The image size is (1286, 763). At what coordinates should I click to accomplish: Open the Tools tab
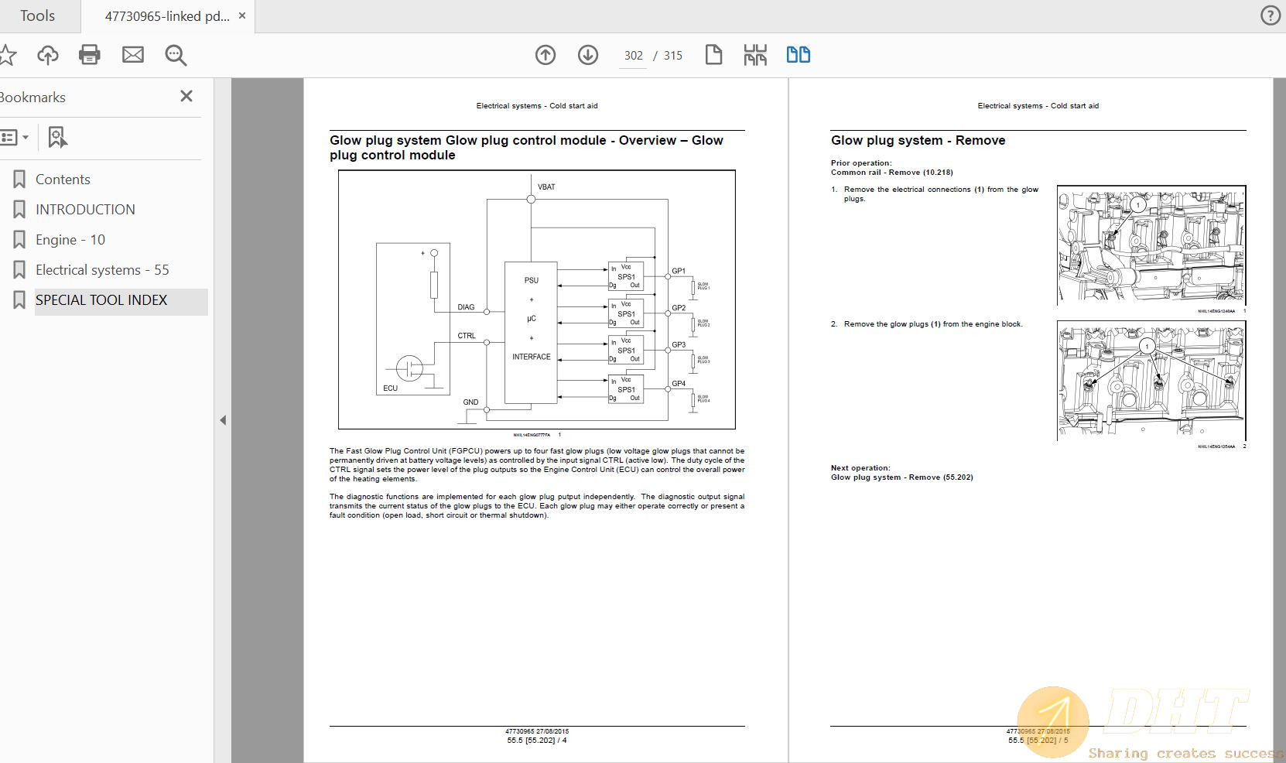37,15
